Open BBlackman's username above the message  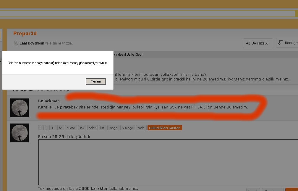49,101
